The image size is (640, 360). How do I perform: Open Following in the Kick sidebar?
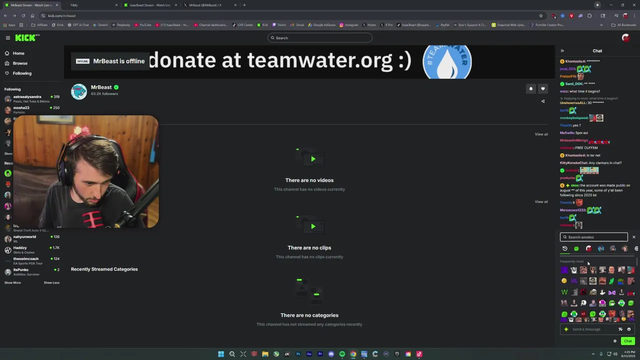pos(22,73)
